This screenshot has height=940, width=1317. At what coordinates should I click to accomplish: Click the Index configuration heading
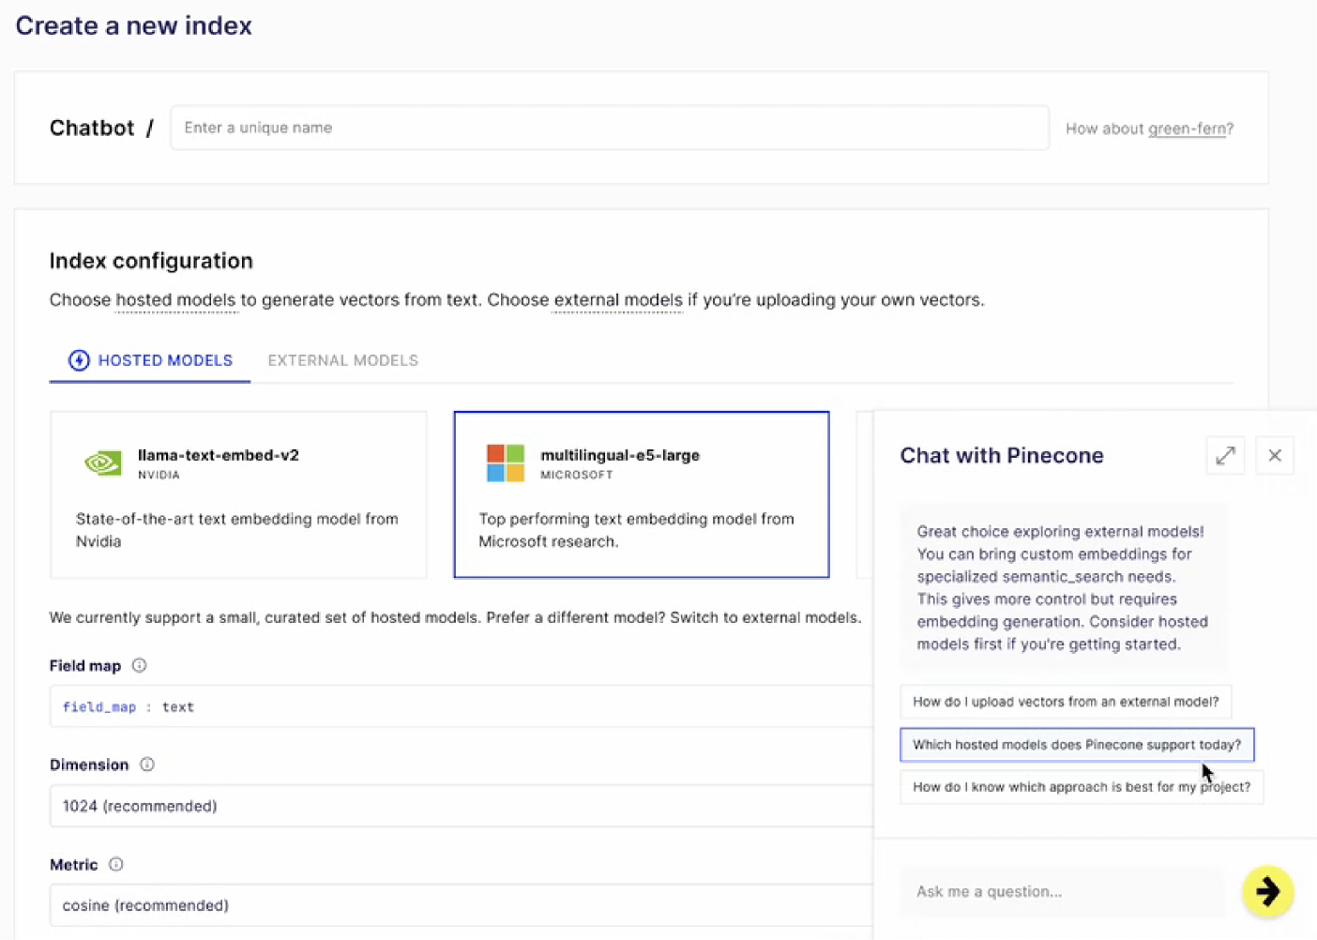point(151,261)
